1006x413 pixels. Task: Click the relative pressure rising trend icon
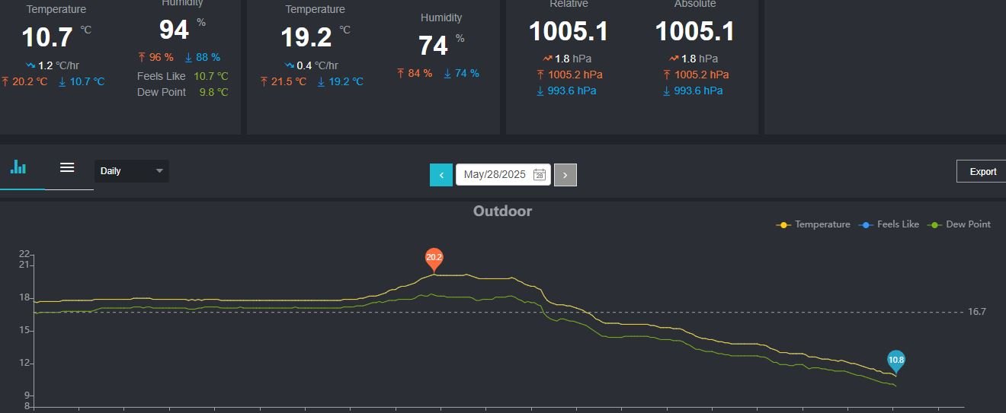[x=548, y=59]
